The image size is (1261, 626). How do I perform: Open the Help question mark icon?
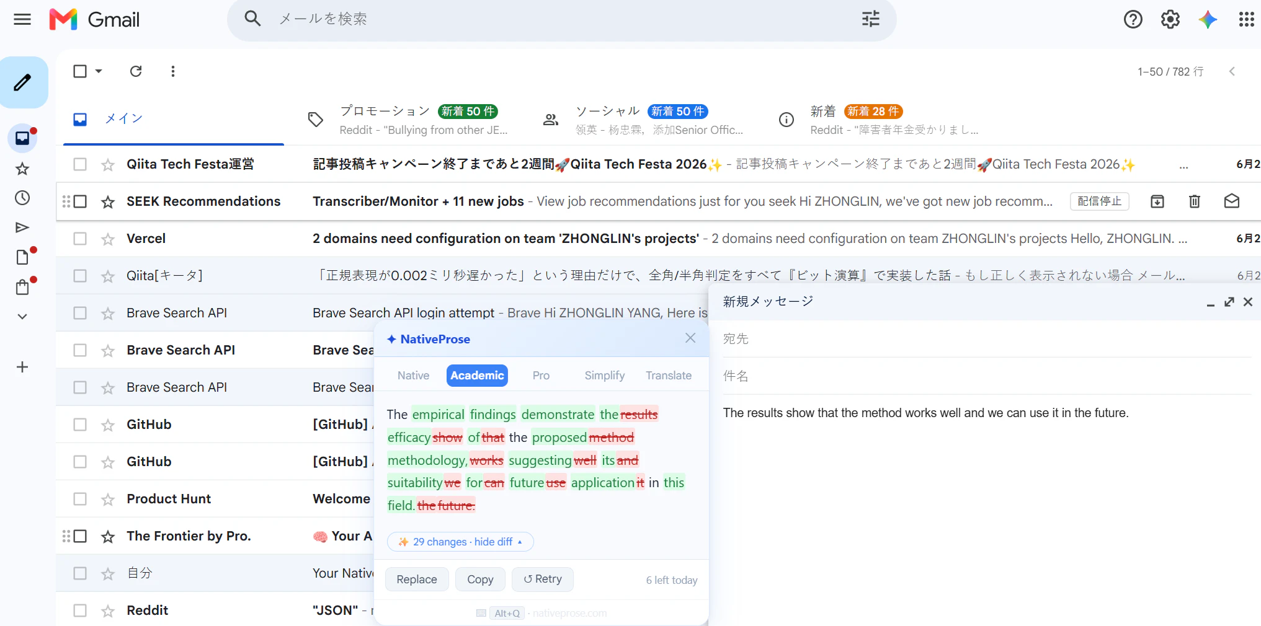1133,19
